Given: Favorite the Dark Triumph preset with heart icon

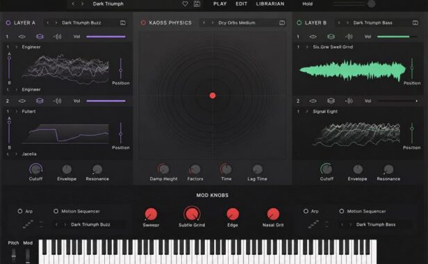Looking at the screenshot, I should point(185,4).
